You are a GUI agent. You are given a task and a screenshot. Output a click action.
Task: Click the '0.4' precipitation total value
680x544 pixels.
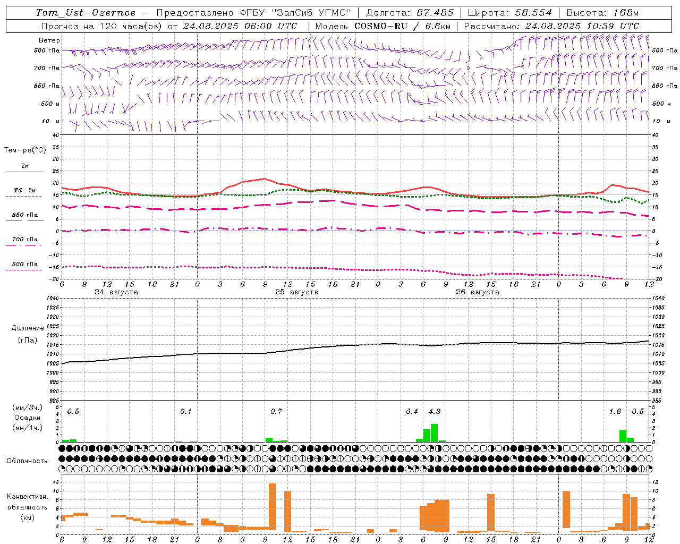point(412,412)
